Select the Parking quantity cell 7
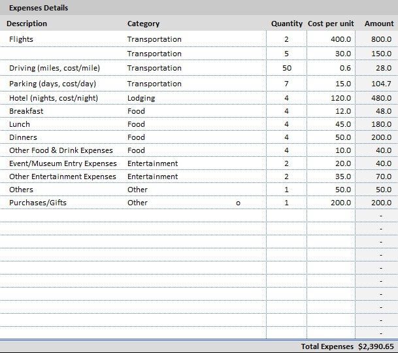398x353 pixels. (286, 84)
